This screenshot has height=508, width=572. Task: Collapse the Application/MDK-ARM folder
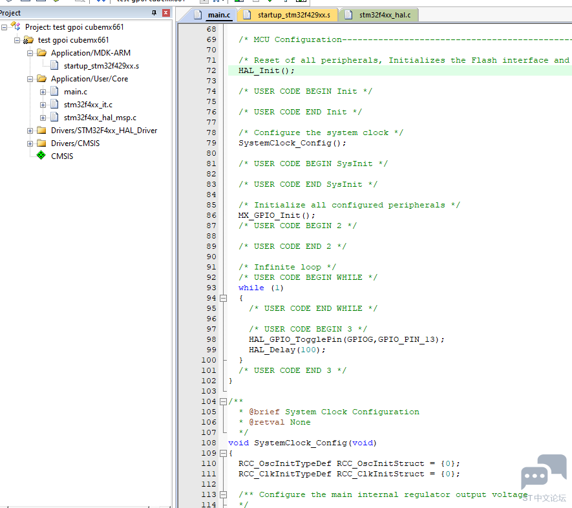click(x=30, y=53)
